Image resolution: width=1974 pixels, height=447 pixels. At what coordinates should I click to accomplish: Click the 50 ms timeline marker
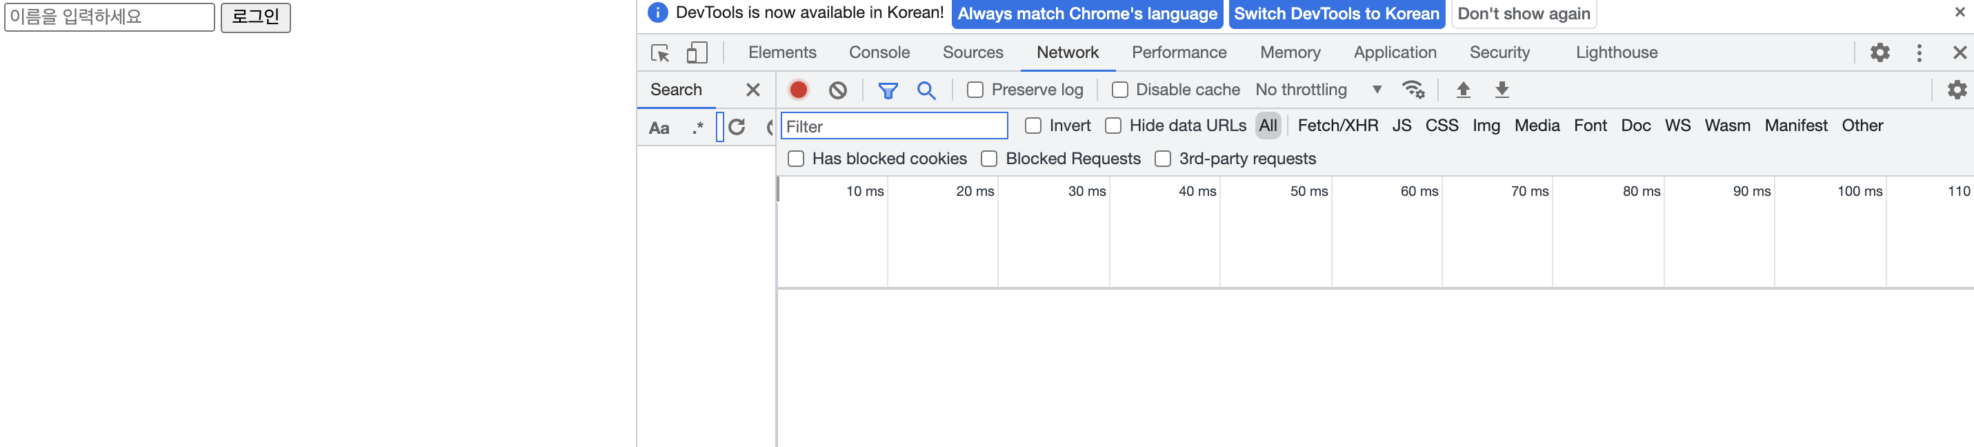(x=1308, y=192)
